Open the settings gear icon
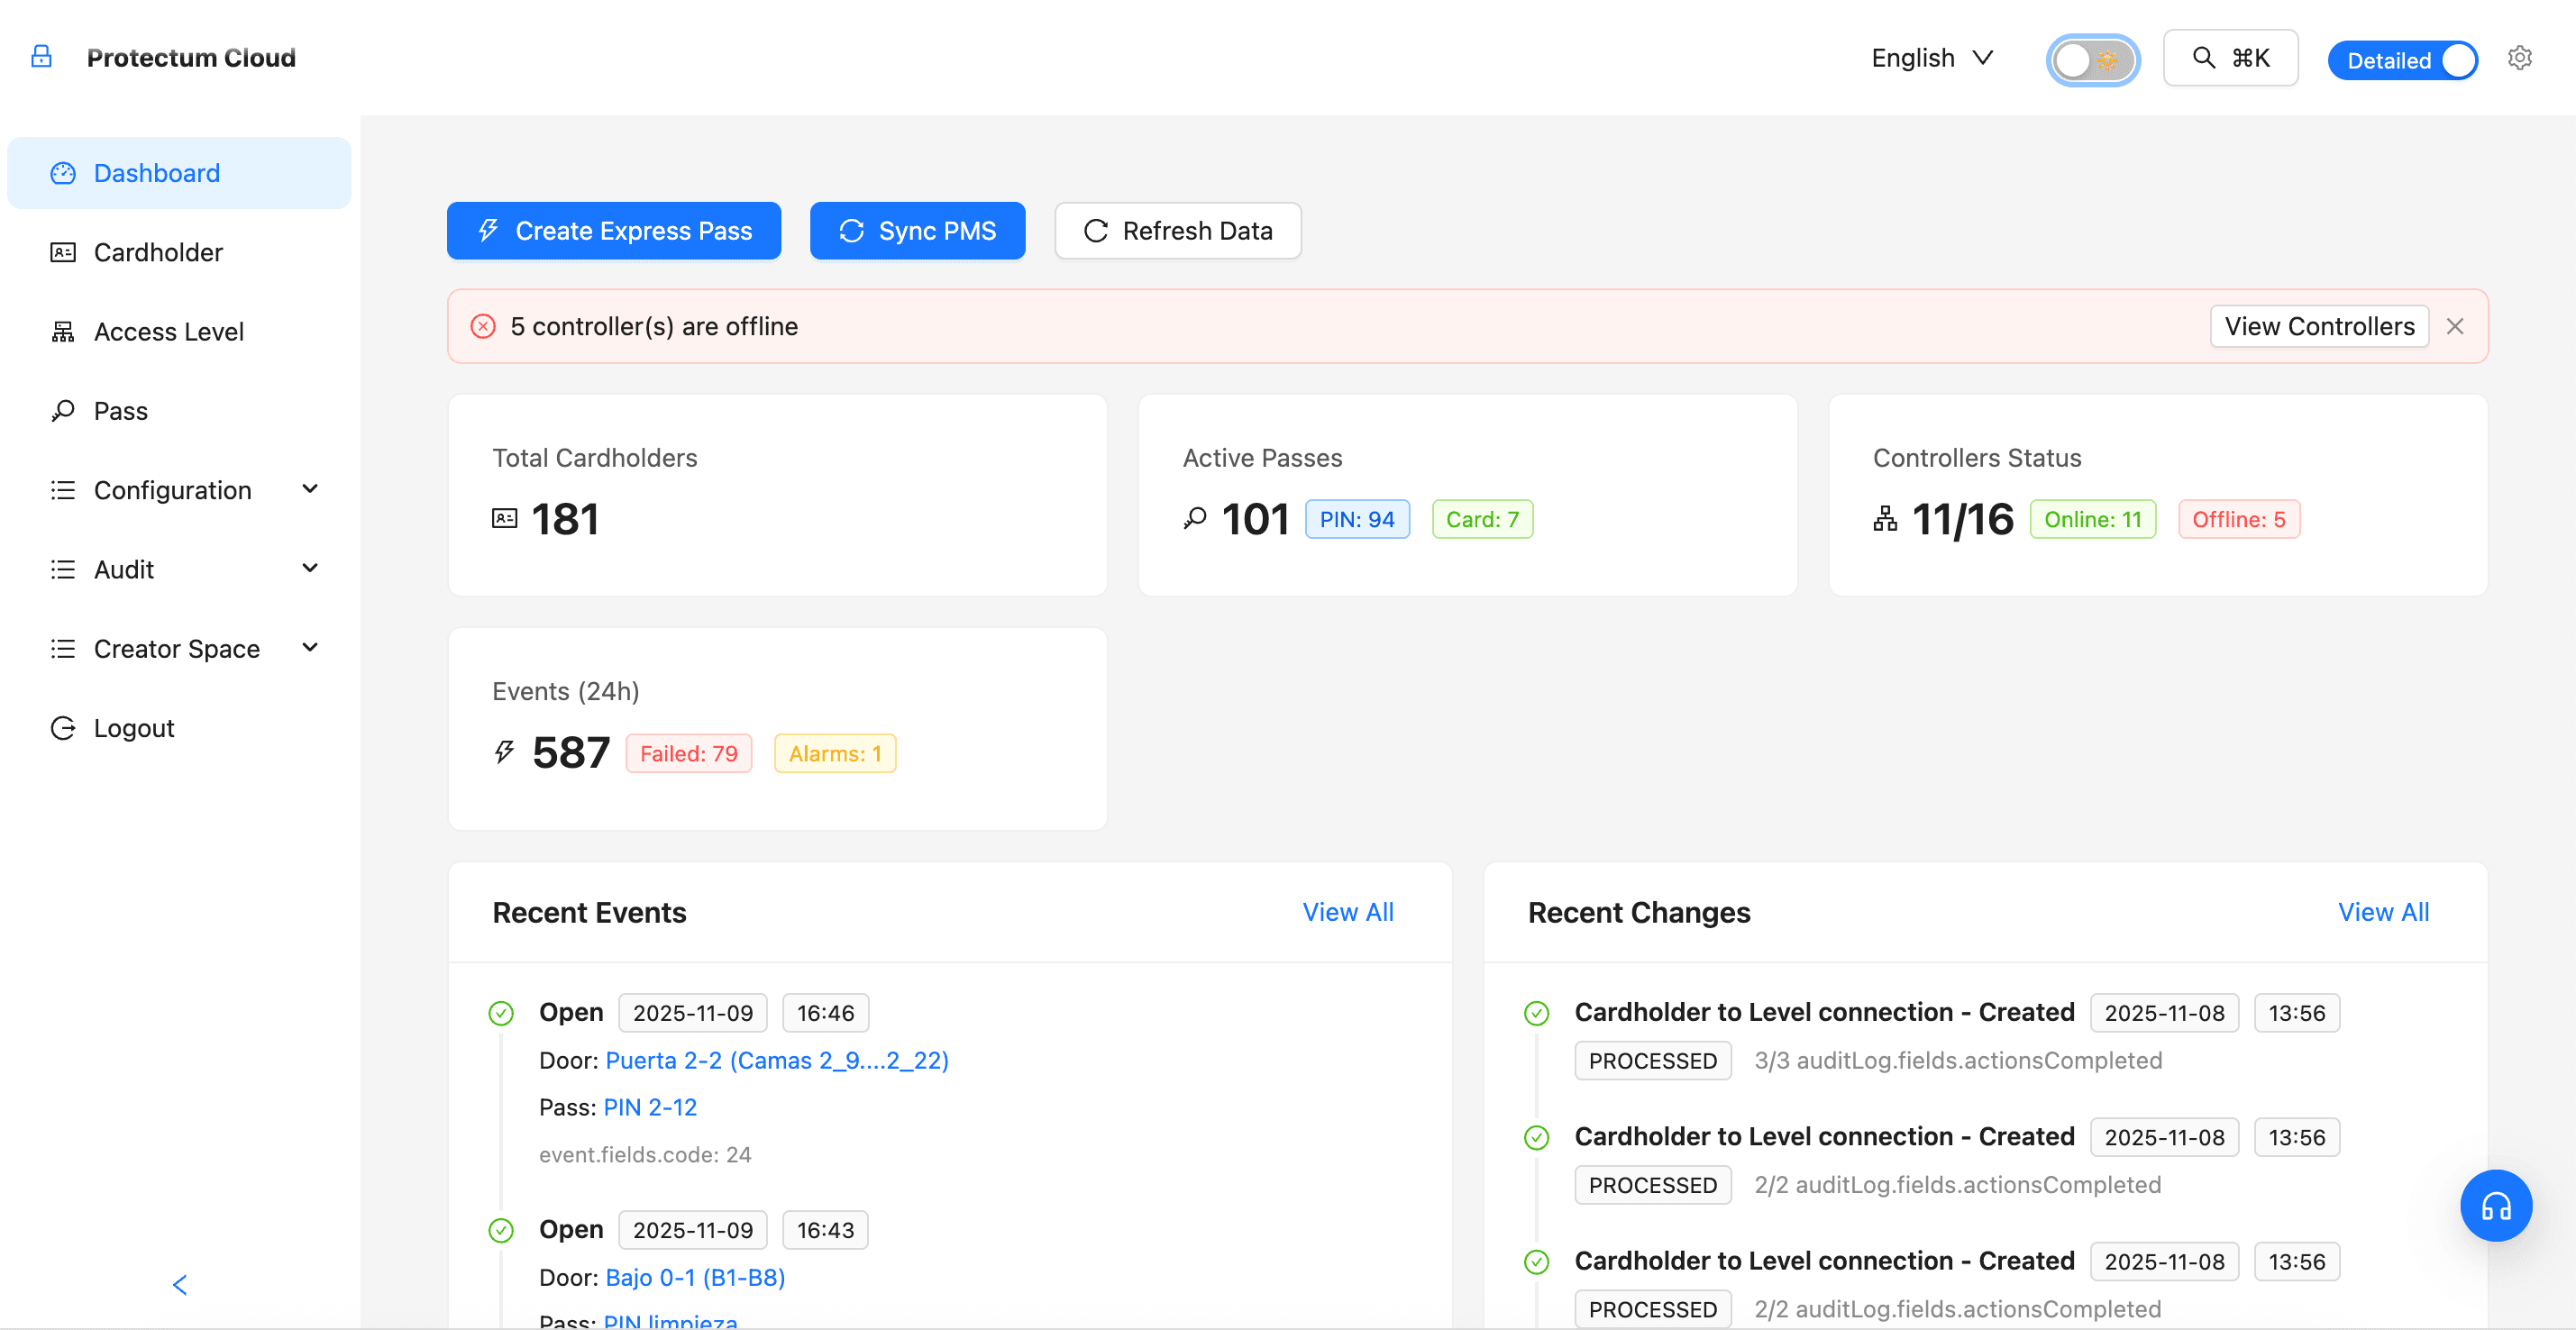Viewport: 2576px width, 1330px height. pyautogui.click(x=2520, y=57)
